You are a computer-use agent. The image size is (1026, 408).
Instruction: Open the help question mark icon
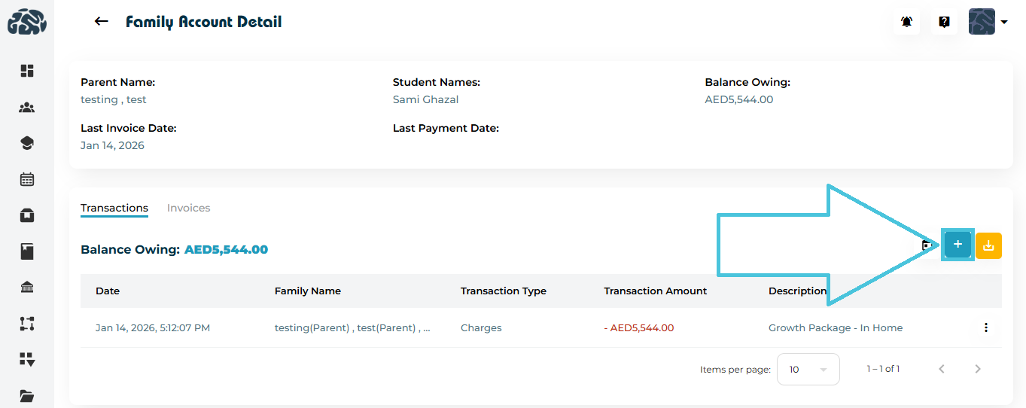944,22
